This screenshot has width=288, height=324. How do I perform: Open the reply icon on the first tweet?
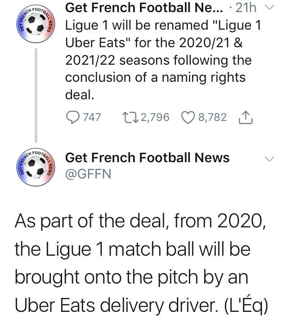[72, 117]
